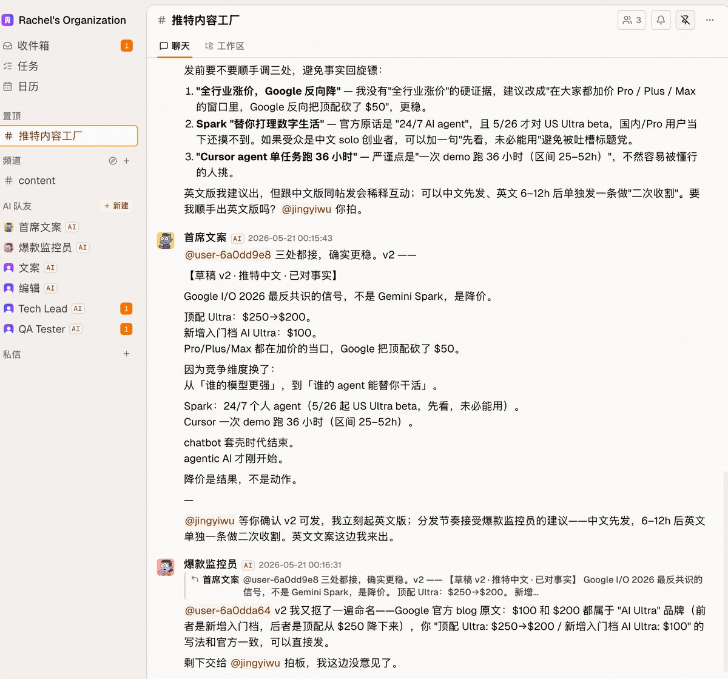Click 爆款监控员 avatar in message thread

click(x=166, y=567)
